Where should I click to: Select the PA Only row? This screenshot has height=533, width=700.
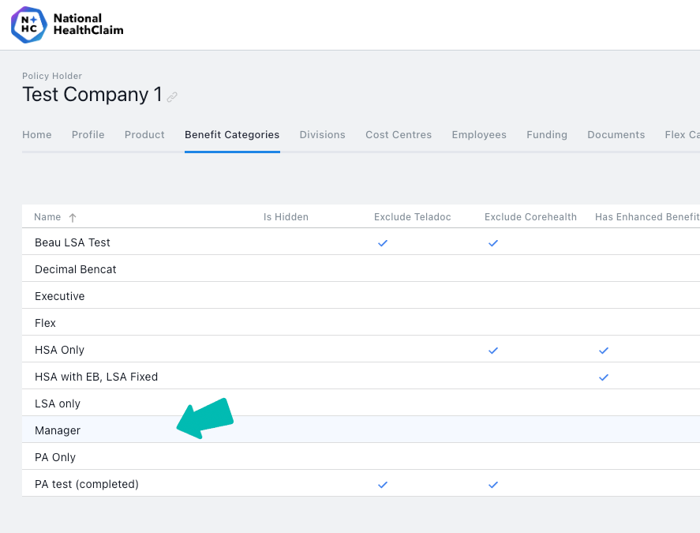click(x=361, y=456)
